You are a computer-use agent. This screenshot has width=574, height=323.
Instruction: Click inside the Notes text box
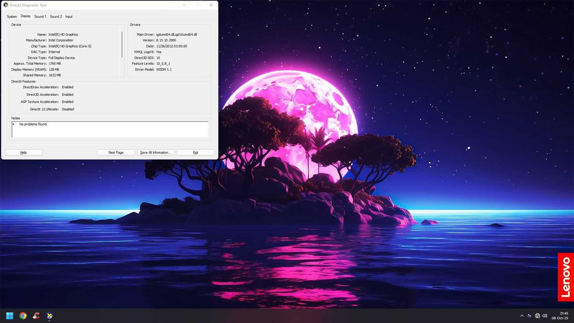tap(110, 130)
